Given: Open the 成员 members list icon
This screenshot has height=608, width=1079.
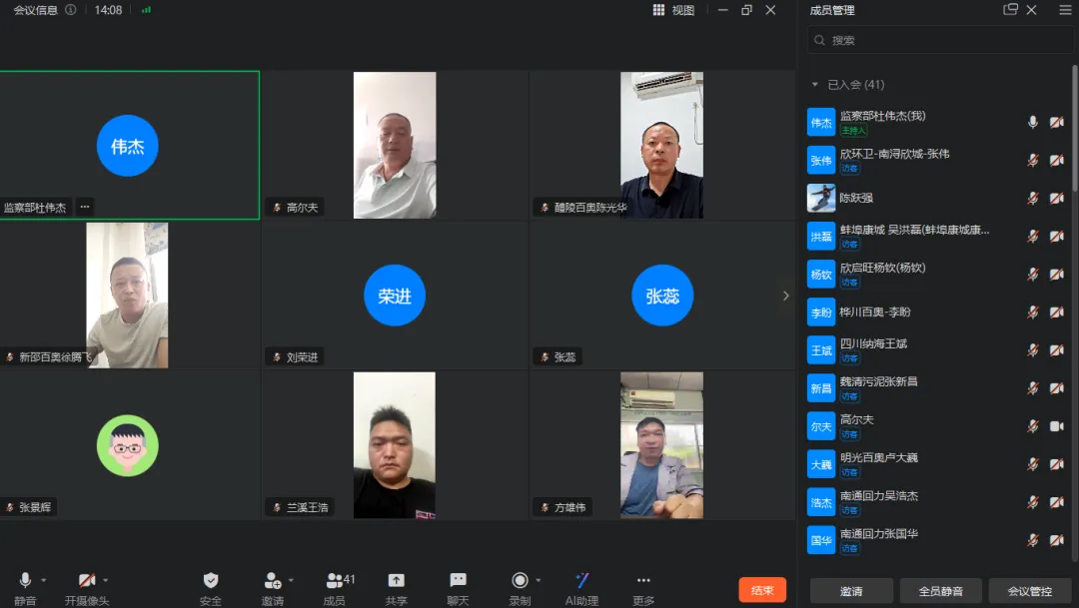Looking at the screenshot, I should click(x=335, y=582).
